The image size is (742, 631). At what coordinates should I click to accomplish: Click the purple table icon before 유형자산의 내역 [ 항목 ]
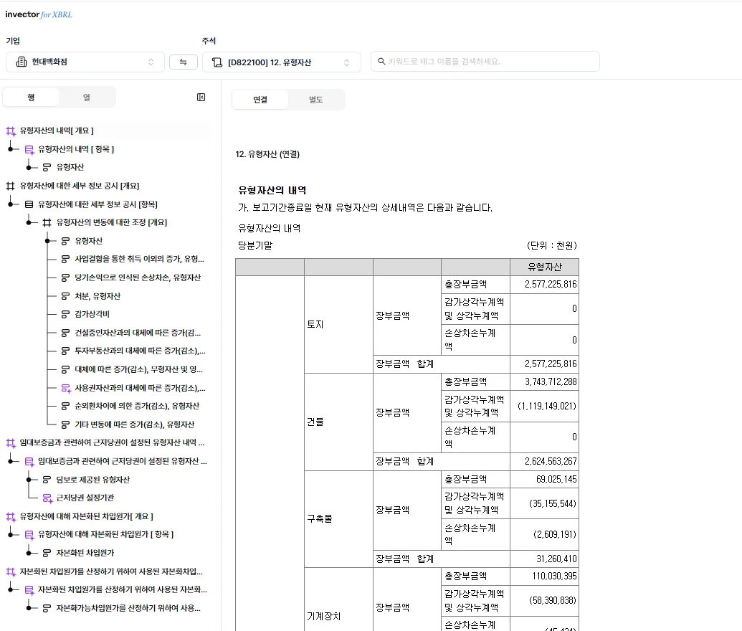30,149
